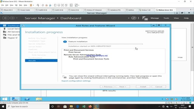
Task: Click the Next button in the wizard
Action: point(123,87)
